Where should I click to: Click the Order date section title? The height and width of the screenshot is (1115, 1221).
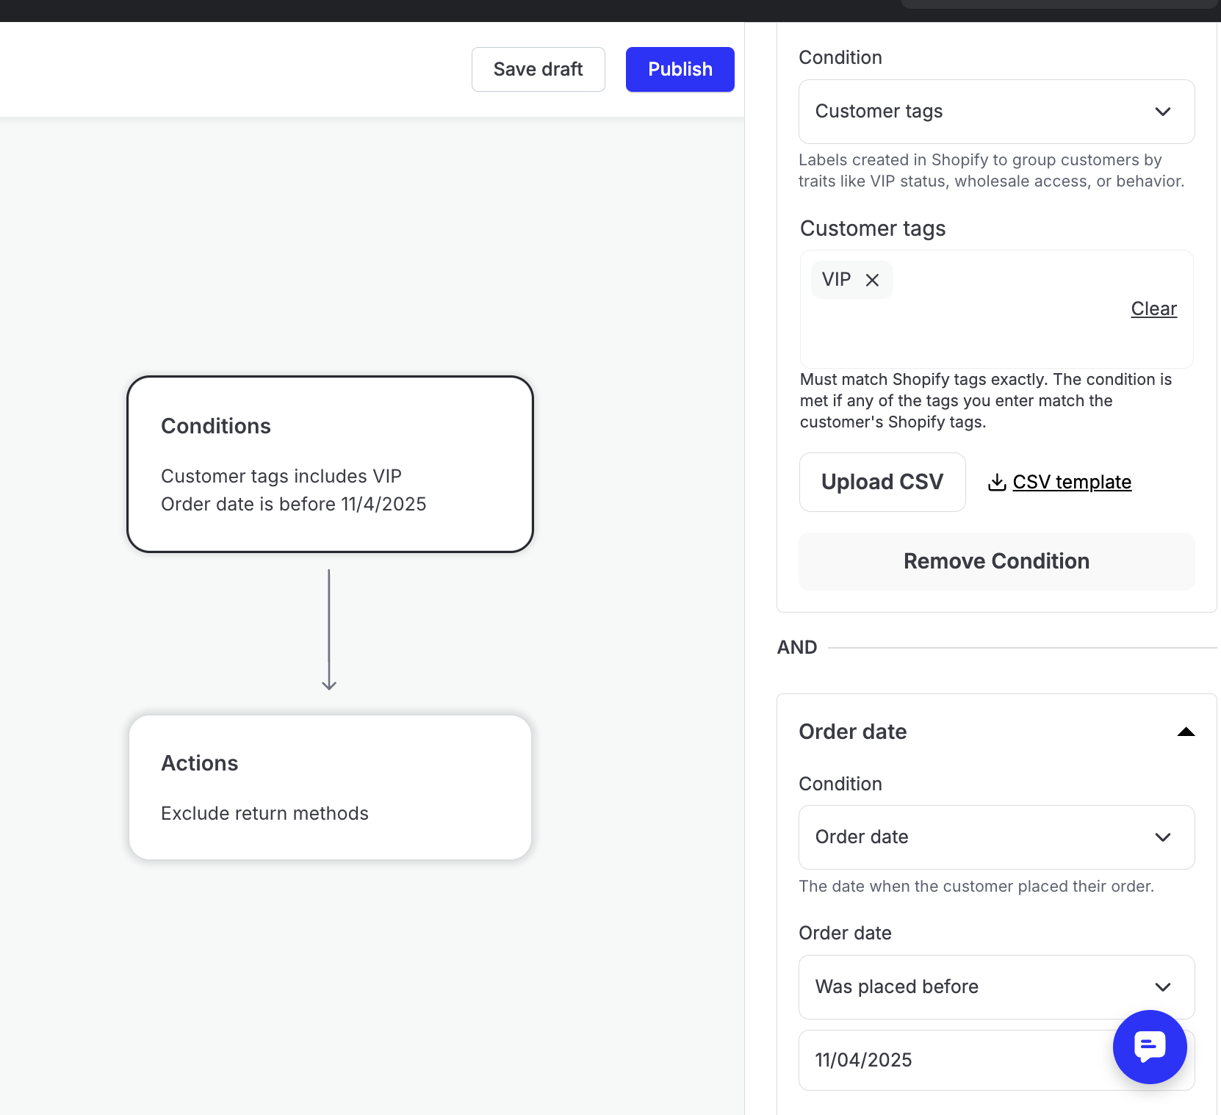852,732
